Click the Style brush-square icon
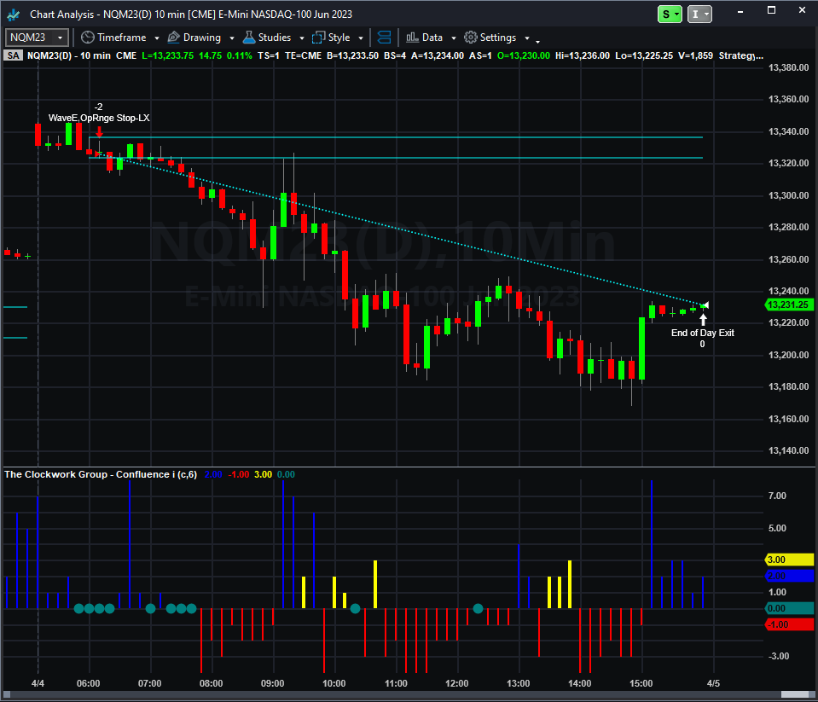The height and width of the screenshot is (702, 818). [x=318, y=38]
